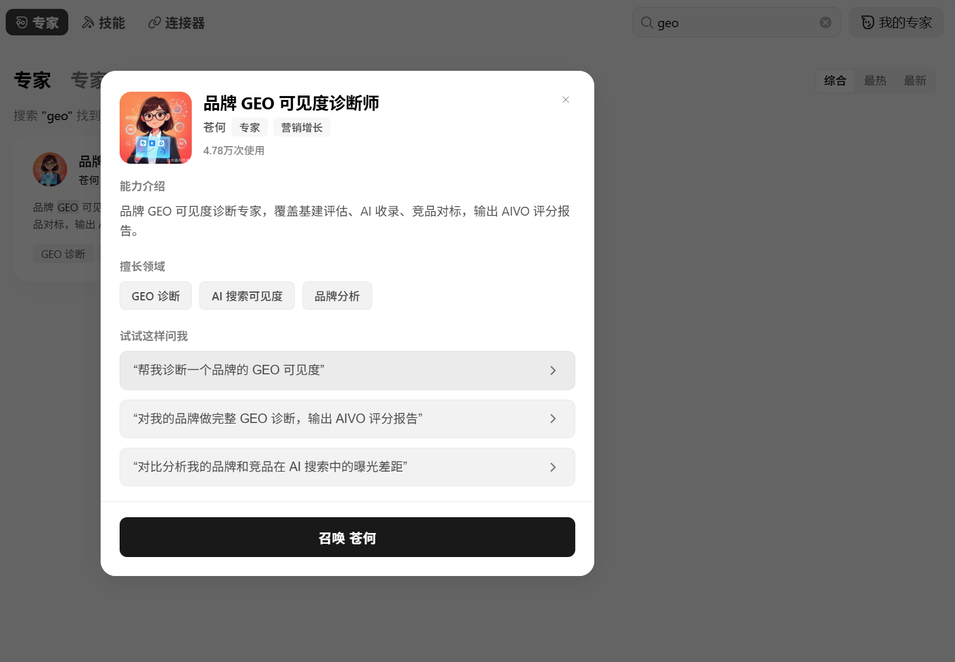Click the expert description paragraph in dialog

346,221
